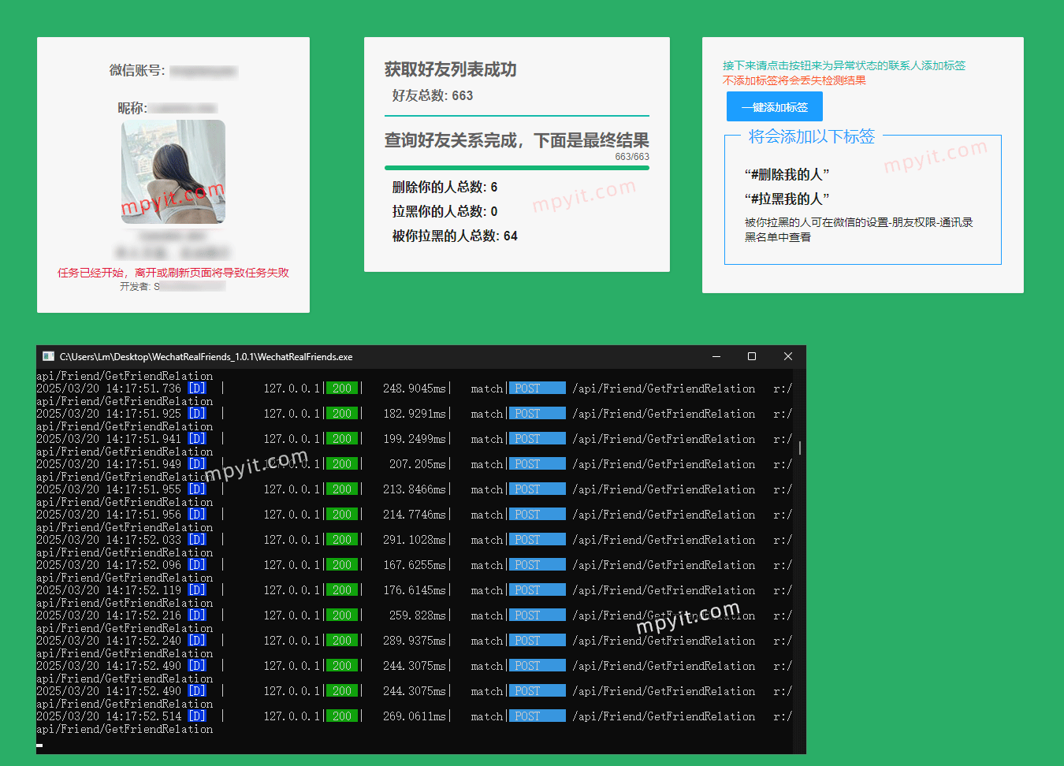The image size is (1064, 766).
Task: Select the 删除你的人总数: 6 result
Action: [x=445, y=187]
